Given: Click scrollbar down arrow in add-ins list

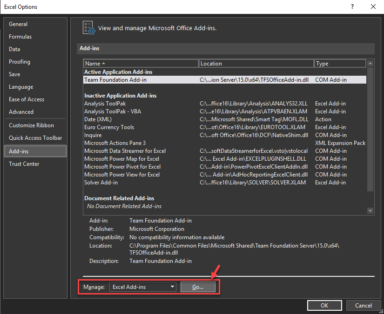Looking at the screenshot, I should pyautogui.click(x=370, y=210).
